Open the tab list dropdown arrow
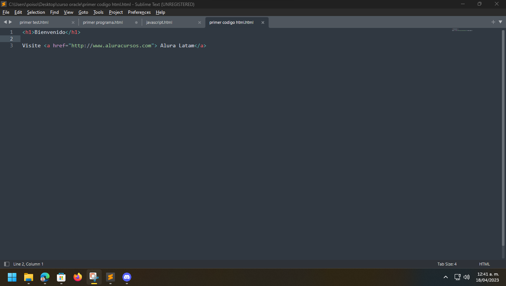Image resolution: width=506 pixels, height=286 pixels. [x=500, y=22]
